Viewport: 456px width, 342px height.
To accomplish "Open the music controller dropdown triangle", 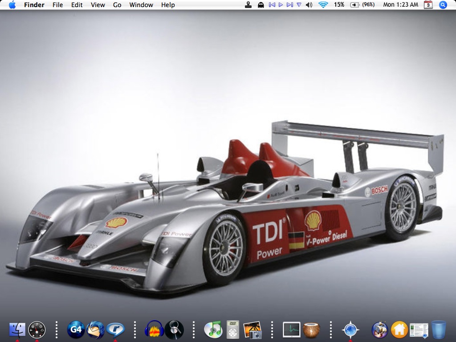I will (299, 4).
